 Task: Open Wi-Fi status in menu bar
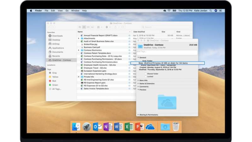click(x=169, y=11)
